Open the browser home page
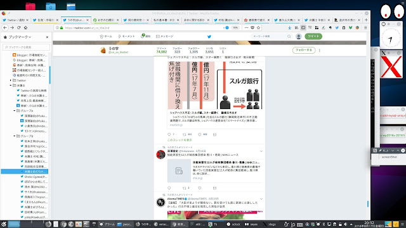Image resolution: width=406 pixels, height=228 pixels. tap(25, 28)
